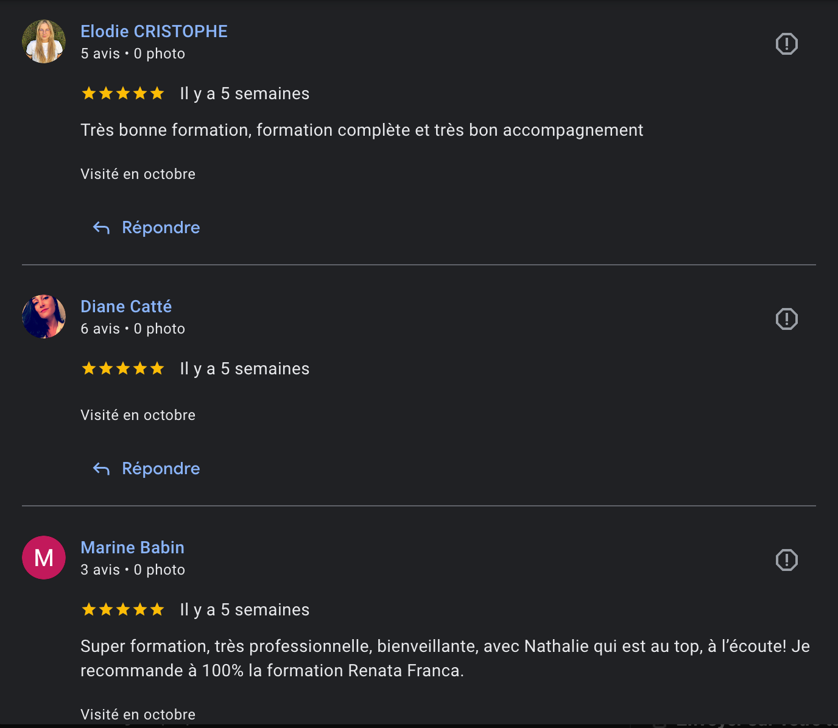Open Marine Babin's reviewer profile name

point(132,547)
